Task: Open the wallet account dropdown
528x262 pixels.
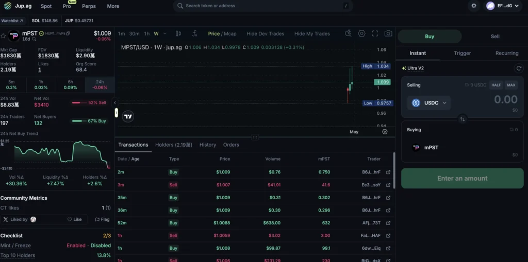Action: point(504,6)
